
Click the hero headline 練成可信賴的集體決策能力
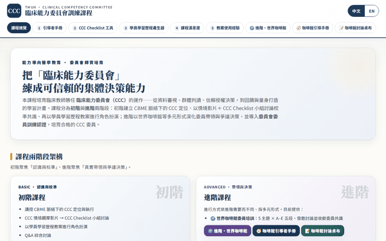84,88
